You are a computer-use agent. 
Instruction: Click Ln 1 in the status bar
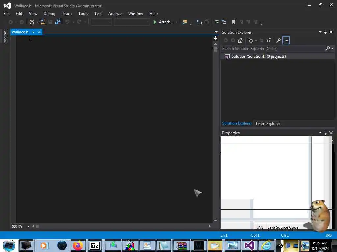(224, 235)
